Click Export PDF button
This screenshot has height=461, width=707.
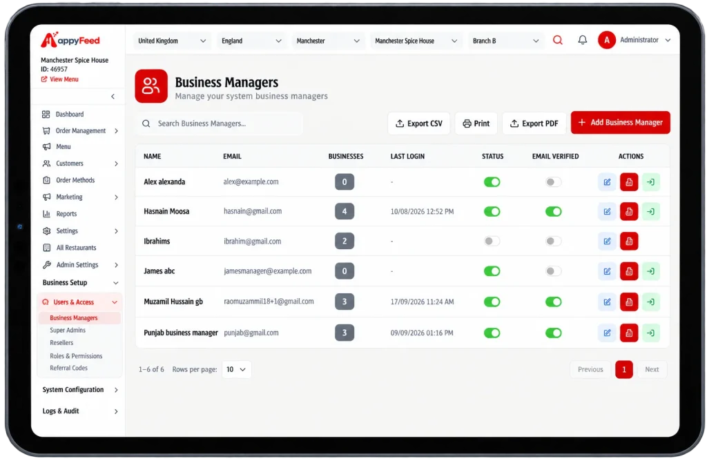[x=534, y=124]
